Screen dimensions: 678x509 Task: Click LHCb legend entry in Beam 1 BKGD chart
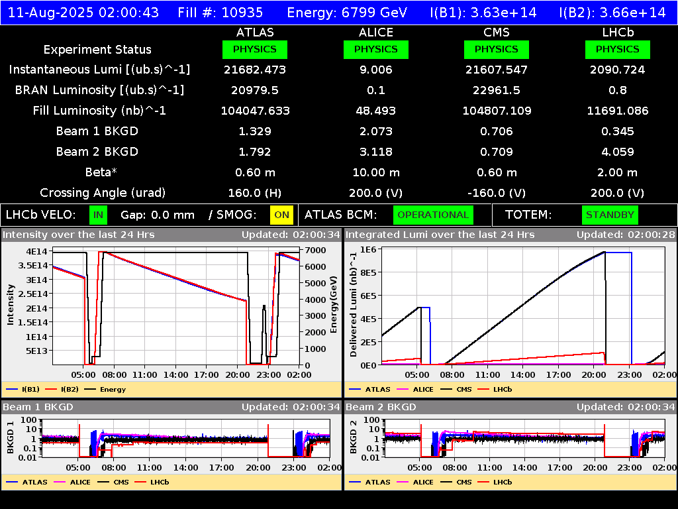(152, 482)
